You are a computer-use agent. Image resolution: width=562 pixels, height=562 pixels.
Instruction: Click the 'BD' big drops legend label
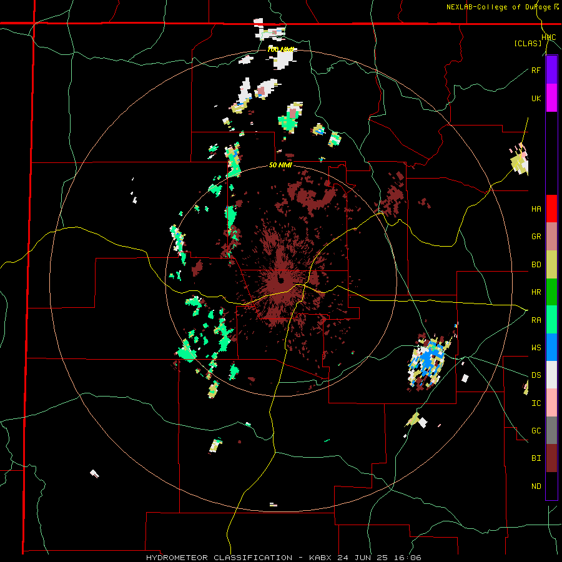(536, 265)
